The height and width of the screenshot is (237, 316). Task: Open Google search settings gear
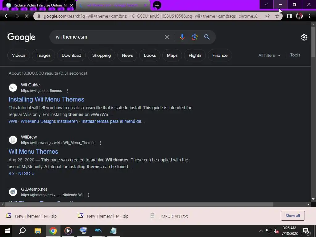click(x=304, y=37)
